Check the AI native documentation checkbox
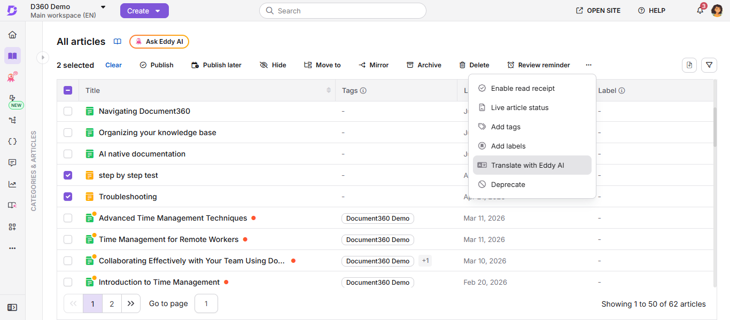Image resolution: width=730 pixels, height=320 pixels. [68, 154]
